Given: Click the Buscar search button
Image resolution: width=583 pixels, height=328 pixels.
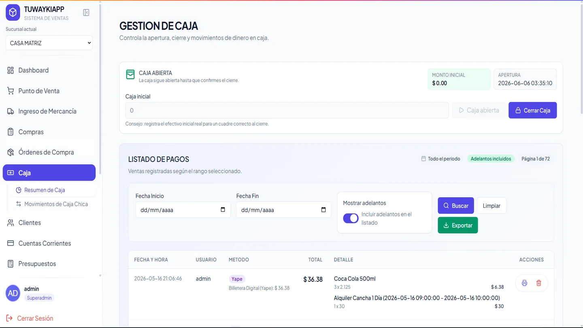Looking at the screenshot, I should coord(455,206).
